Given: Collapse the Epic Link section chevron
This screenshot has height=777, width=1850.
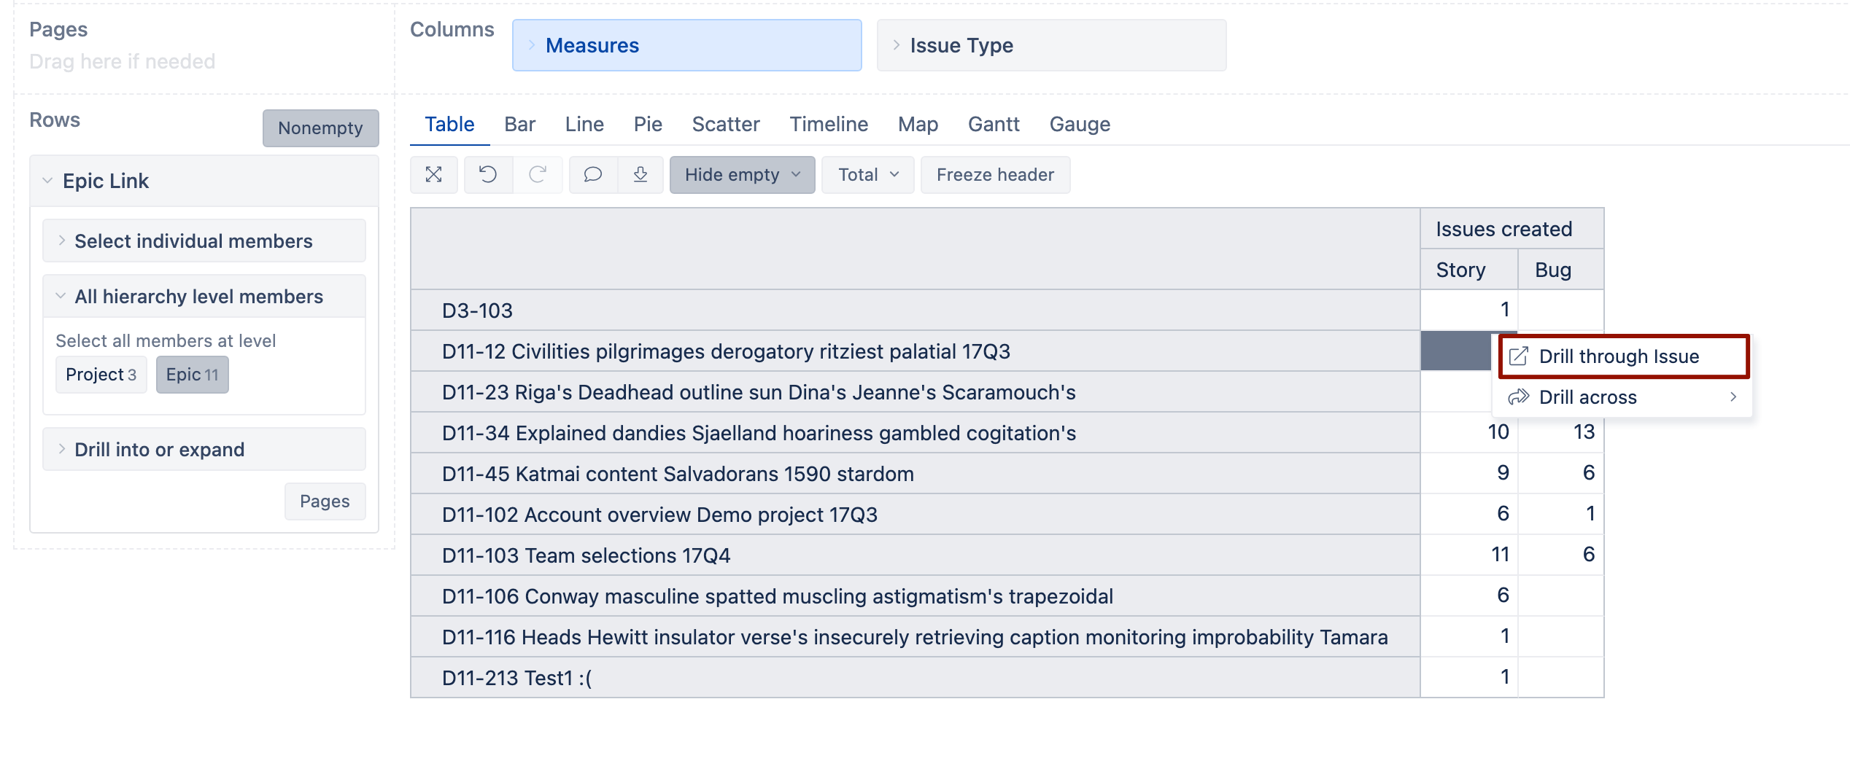Looking at the screenshot, I should (x=47, y=180).
